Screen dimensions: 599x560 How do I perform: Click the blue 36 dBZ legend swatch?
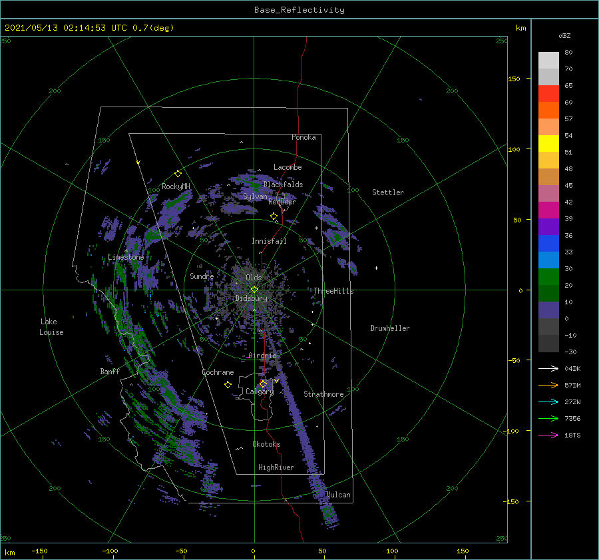tap(548, 244)
